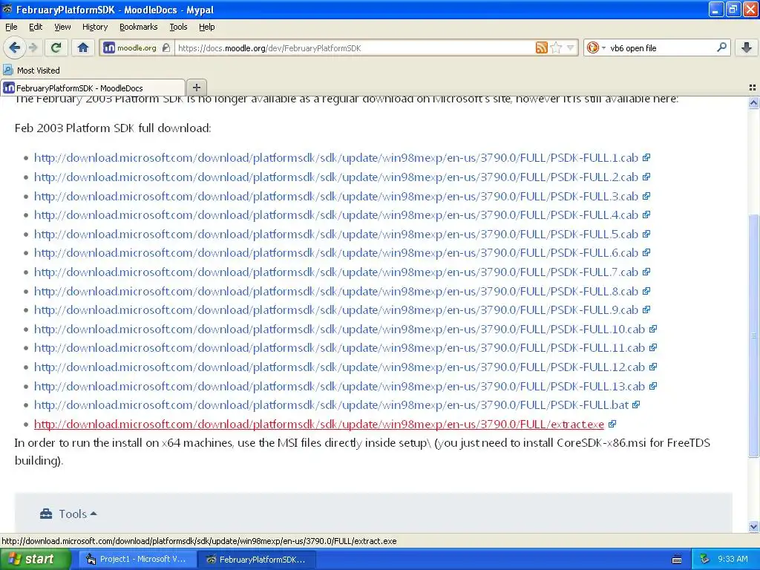Click the vertical scrollbar thumb
The width and height of the screenshot is (760, 570).
[x=753, y=335]
